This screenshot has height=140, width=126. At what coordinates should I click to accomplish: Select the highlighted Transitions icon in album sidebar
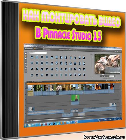26,56
